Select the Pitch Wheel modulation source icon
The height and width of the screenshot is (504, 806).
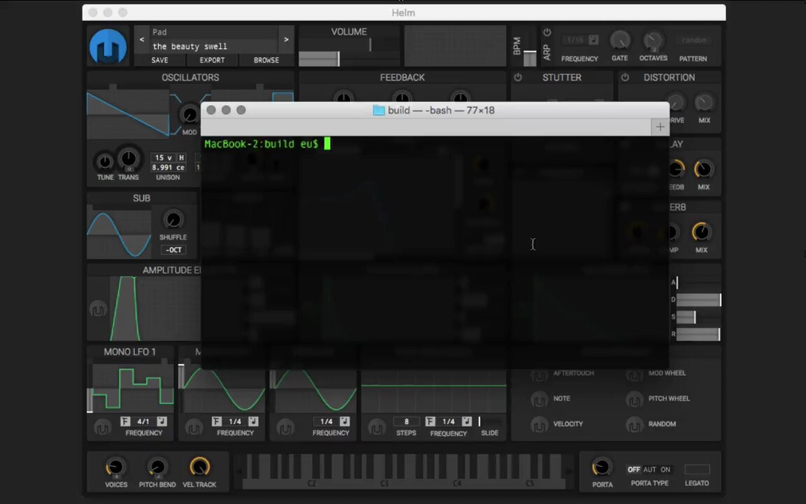point(635,400)
